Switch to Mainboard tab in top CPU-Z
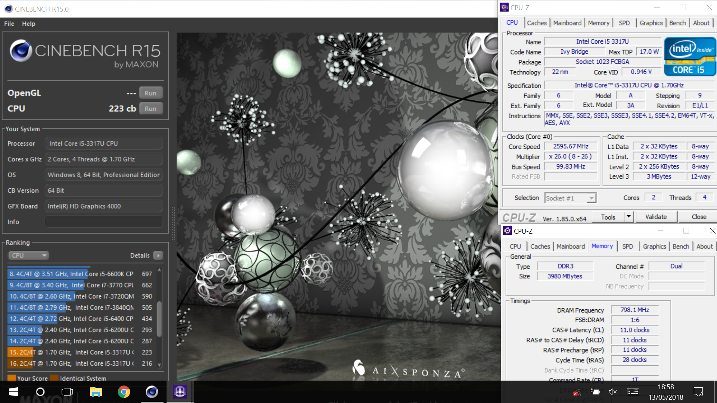 click(x=567, y=23)
